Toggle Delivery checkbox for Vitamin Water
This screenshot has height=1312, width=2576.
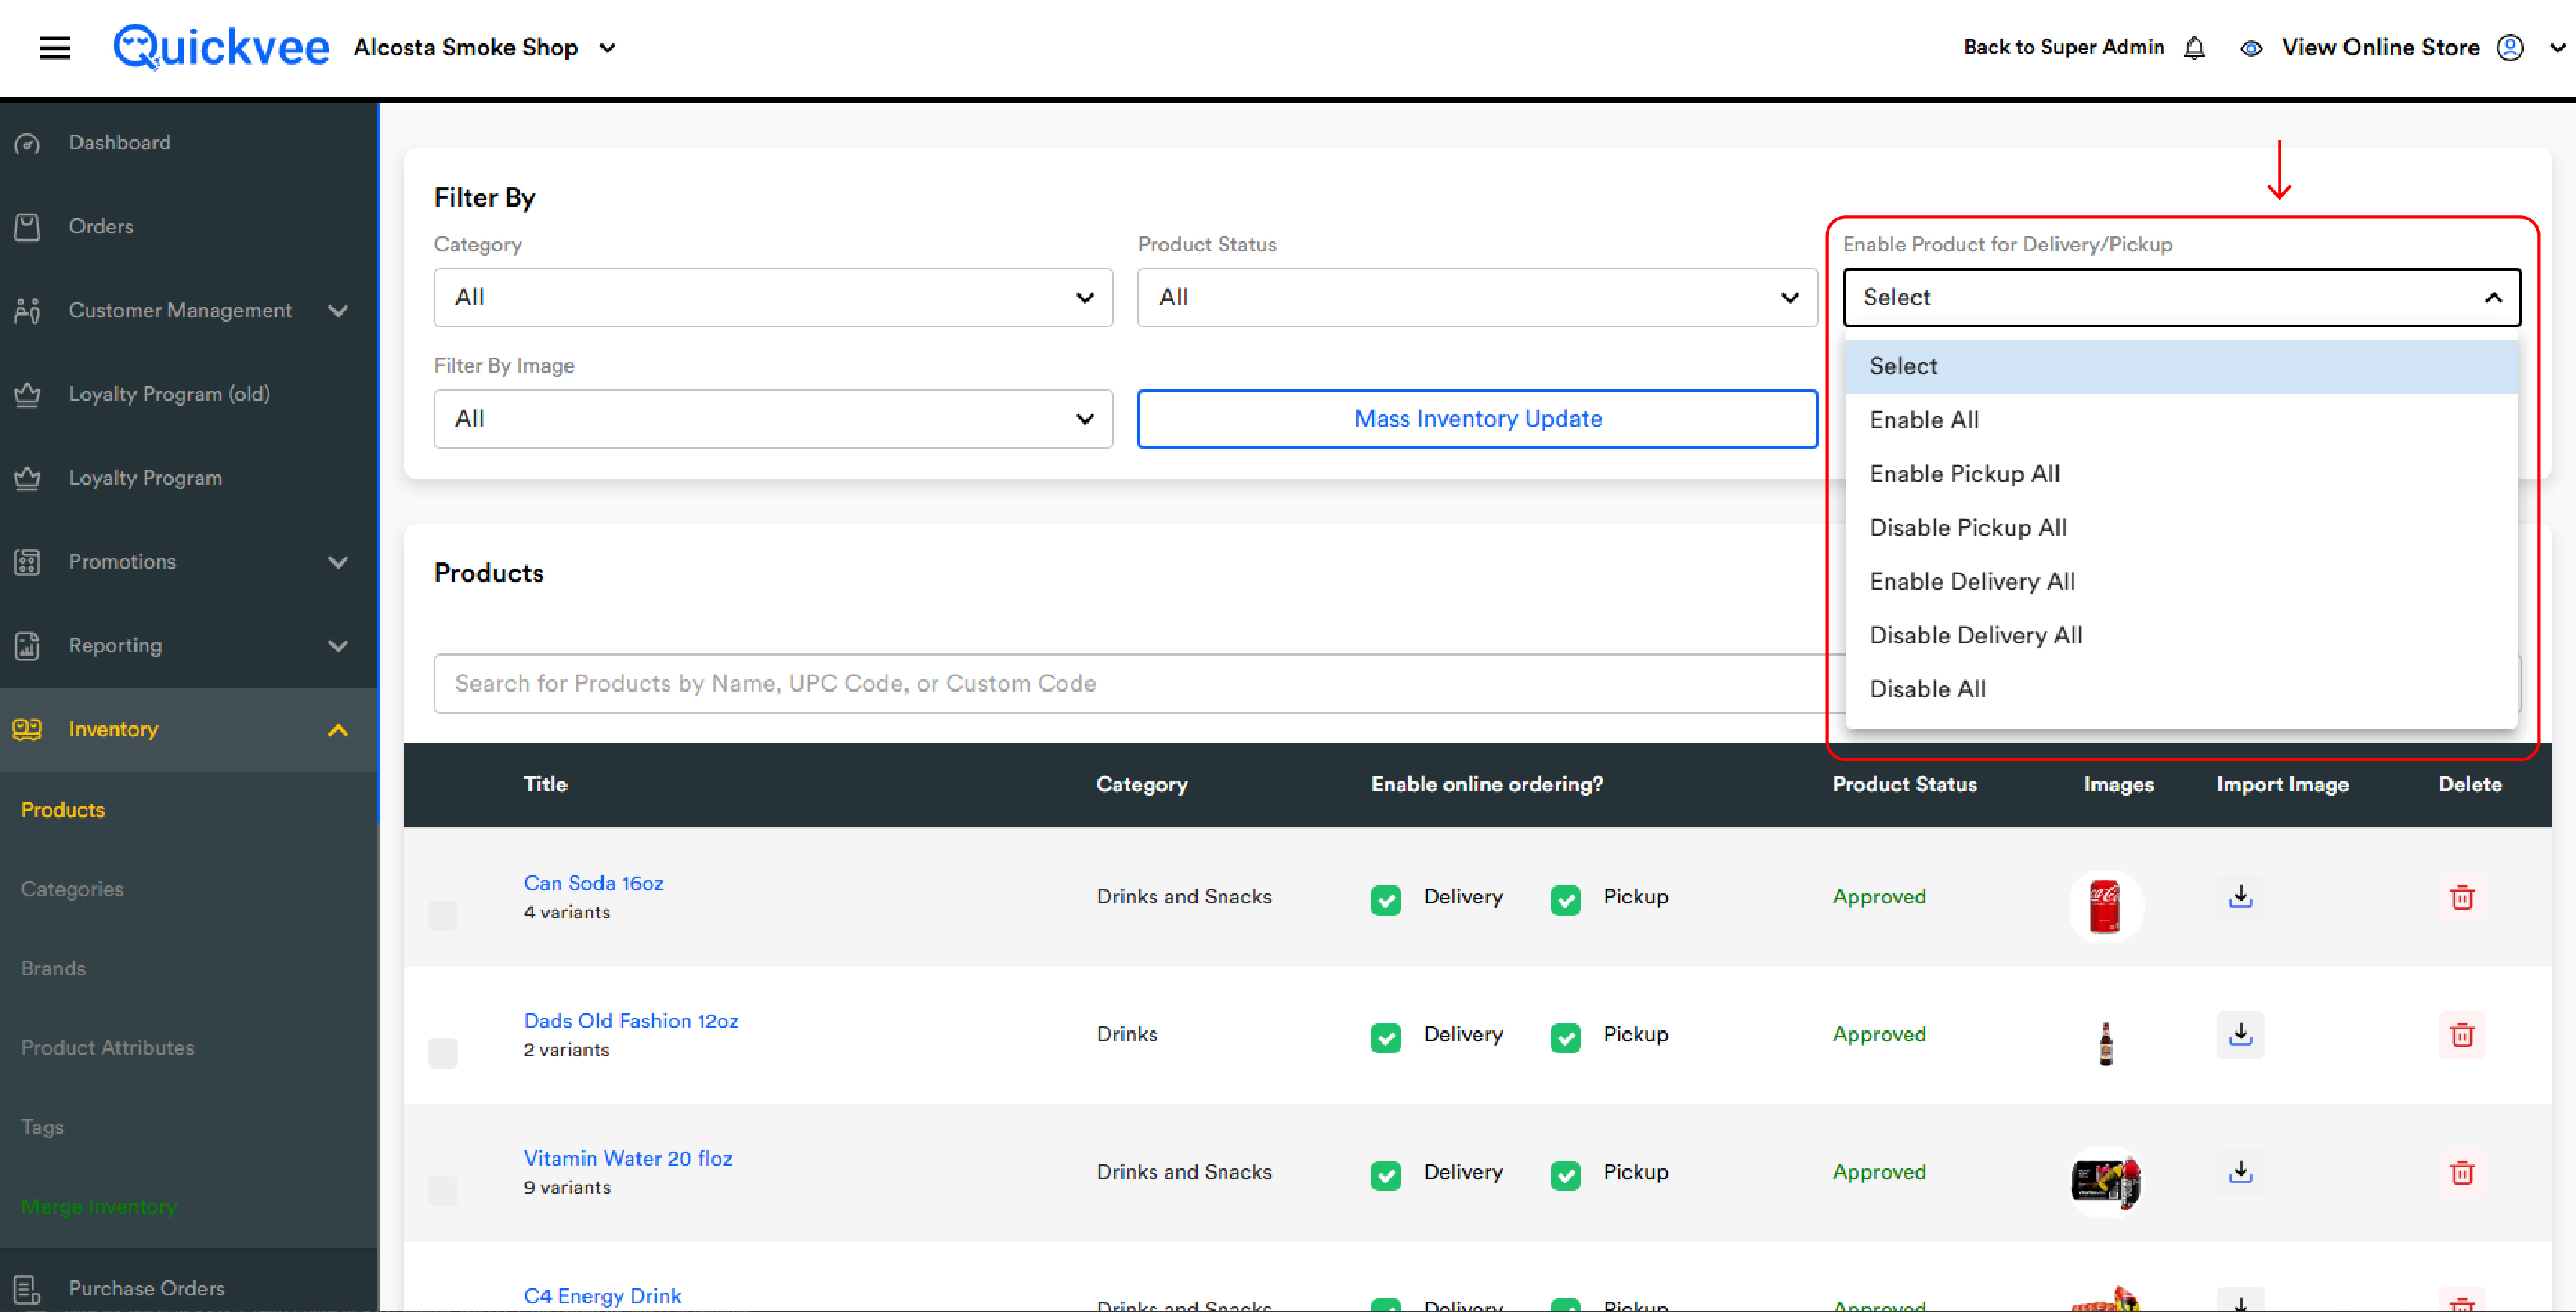click(x=1386, y=1175)
